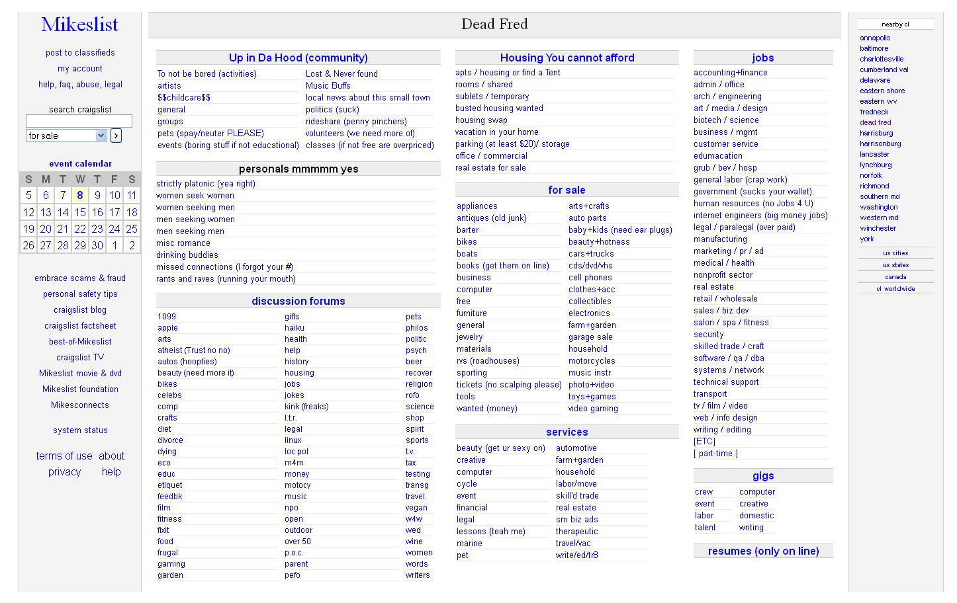Open the 'haiku' forum link

(x=295, y=328)
